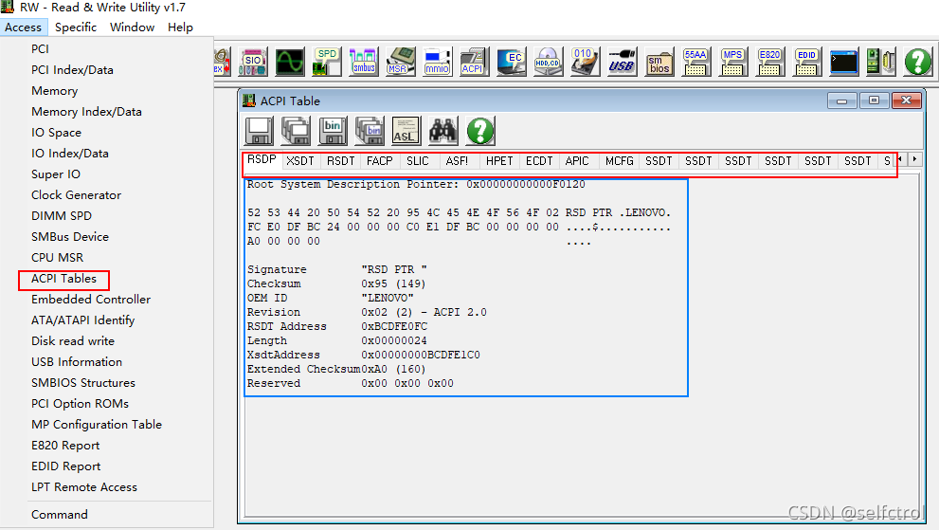Click the main toolbar green help icon
939x530 pixels.
917,62
